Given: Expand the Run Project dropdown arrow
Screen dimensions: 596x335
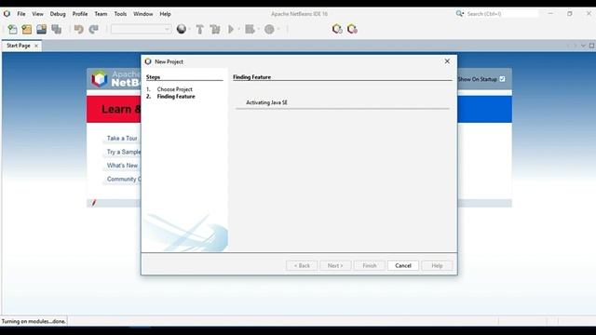Looking at the screenshot, I should pyautogui.click(x=238, y=29).
